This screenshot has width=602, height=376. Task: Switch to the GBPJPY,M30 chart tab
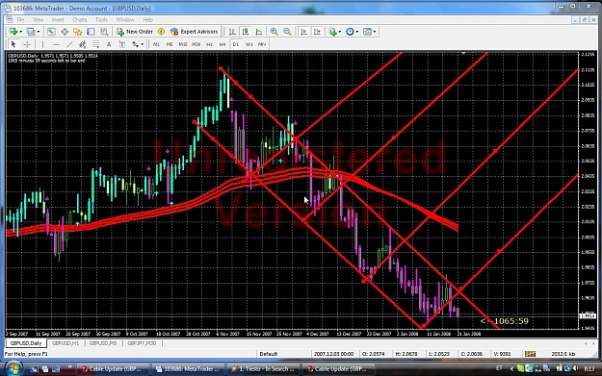(x=142, y=343)
